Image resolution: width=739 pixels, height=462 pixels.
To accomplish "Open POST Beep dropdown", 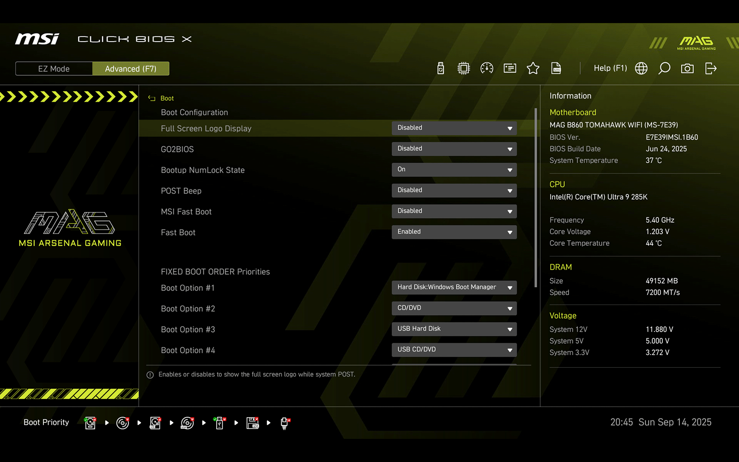I will [454, 190].
